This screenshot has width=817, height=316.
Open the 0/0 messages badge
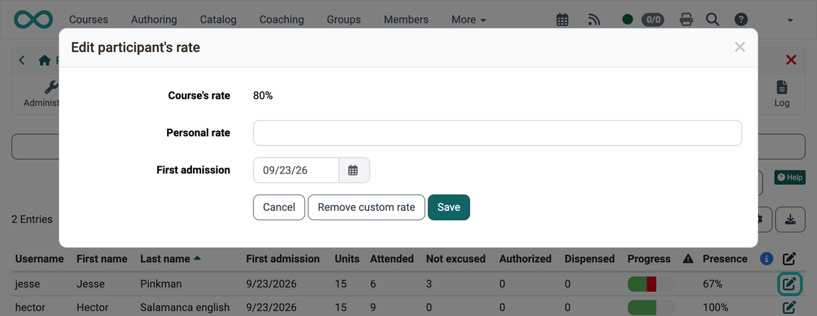pos(652,20)
